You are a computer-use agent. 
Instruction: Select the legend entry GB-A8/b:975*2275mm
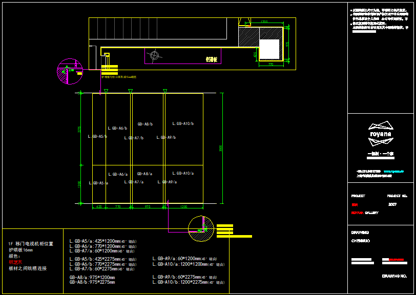point(92,282)
